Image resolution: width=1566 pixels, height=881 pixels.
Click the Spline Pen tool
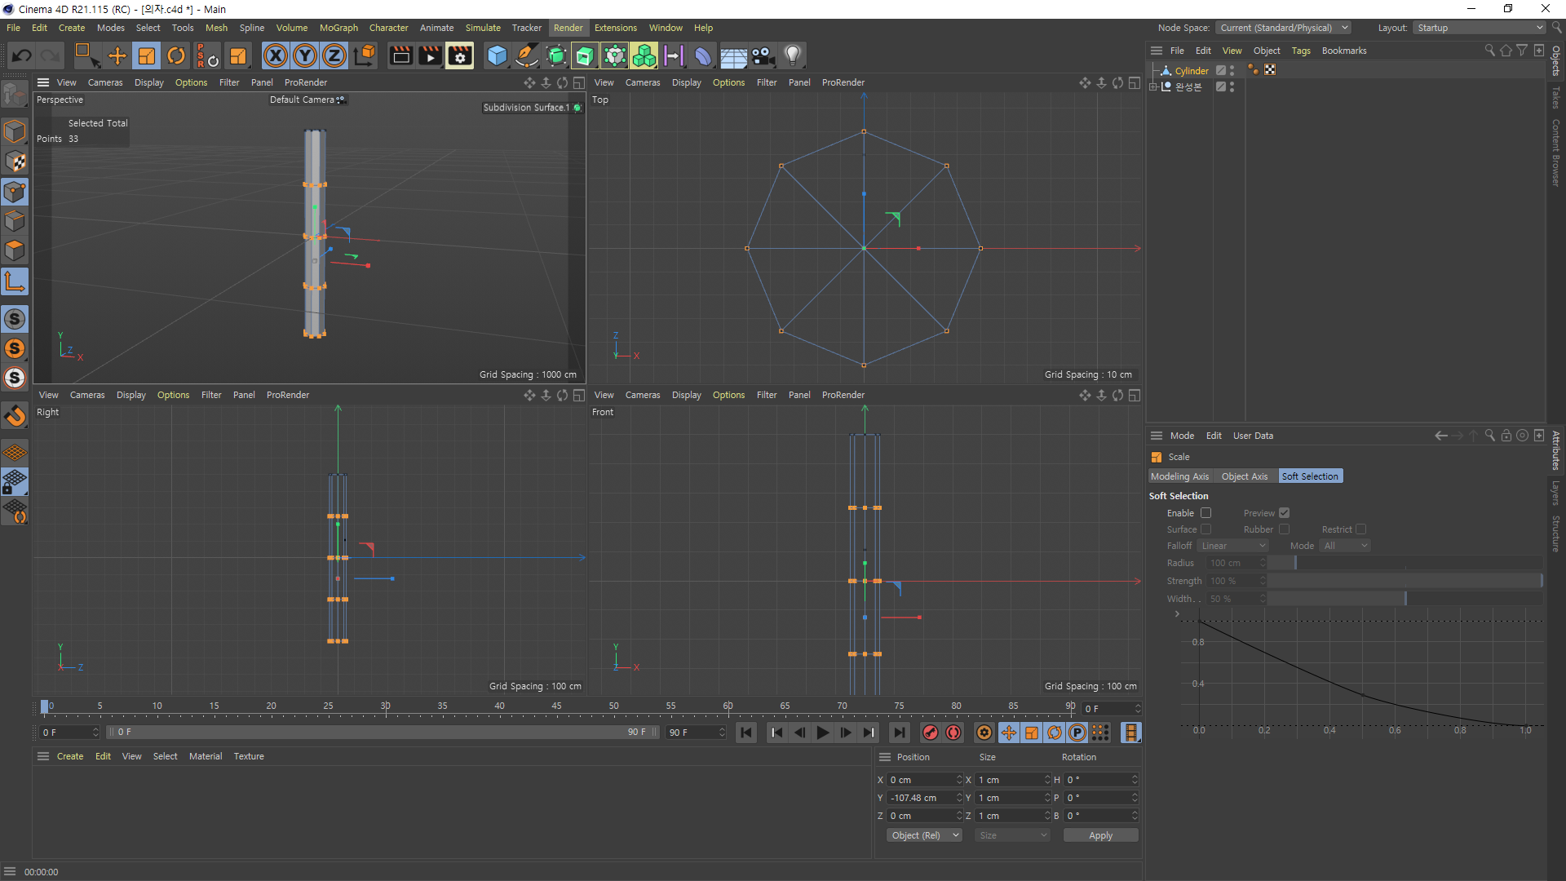[527, 55]
